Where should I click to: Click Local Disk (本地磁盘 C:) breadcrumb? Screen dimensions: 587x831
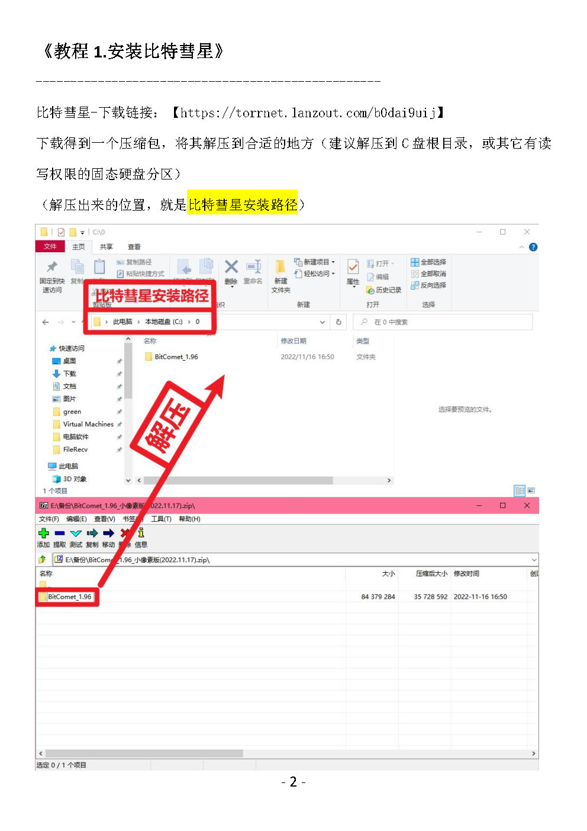164,322
